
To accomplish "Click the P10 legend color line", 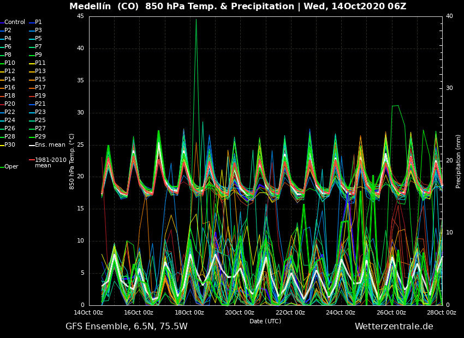I will click(2, 63).
